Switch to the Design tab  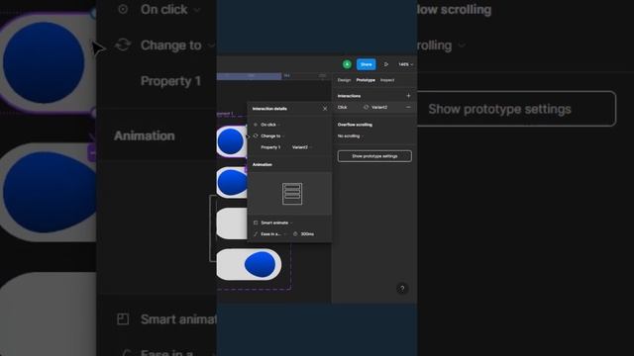344,80
